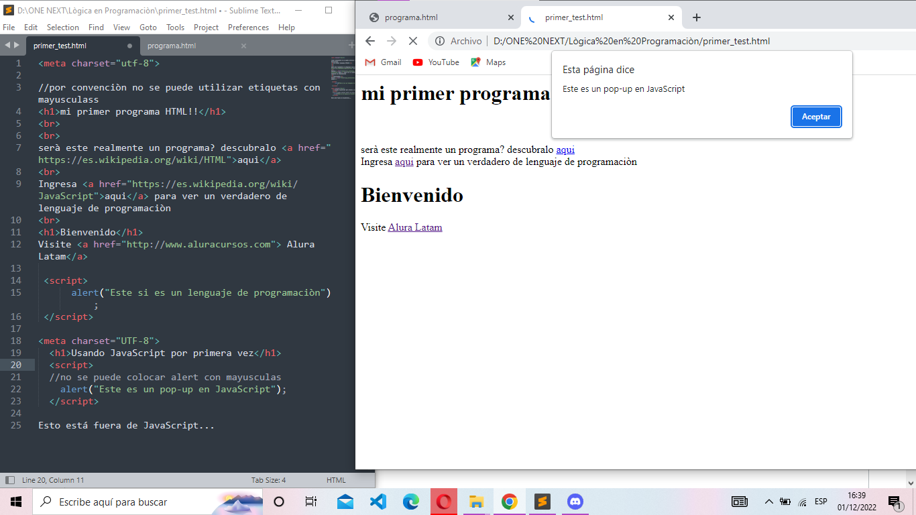Stop page loading with the X button
Viewport: 916px width, 515px height.
413,41
